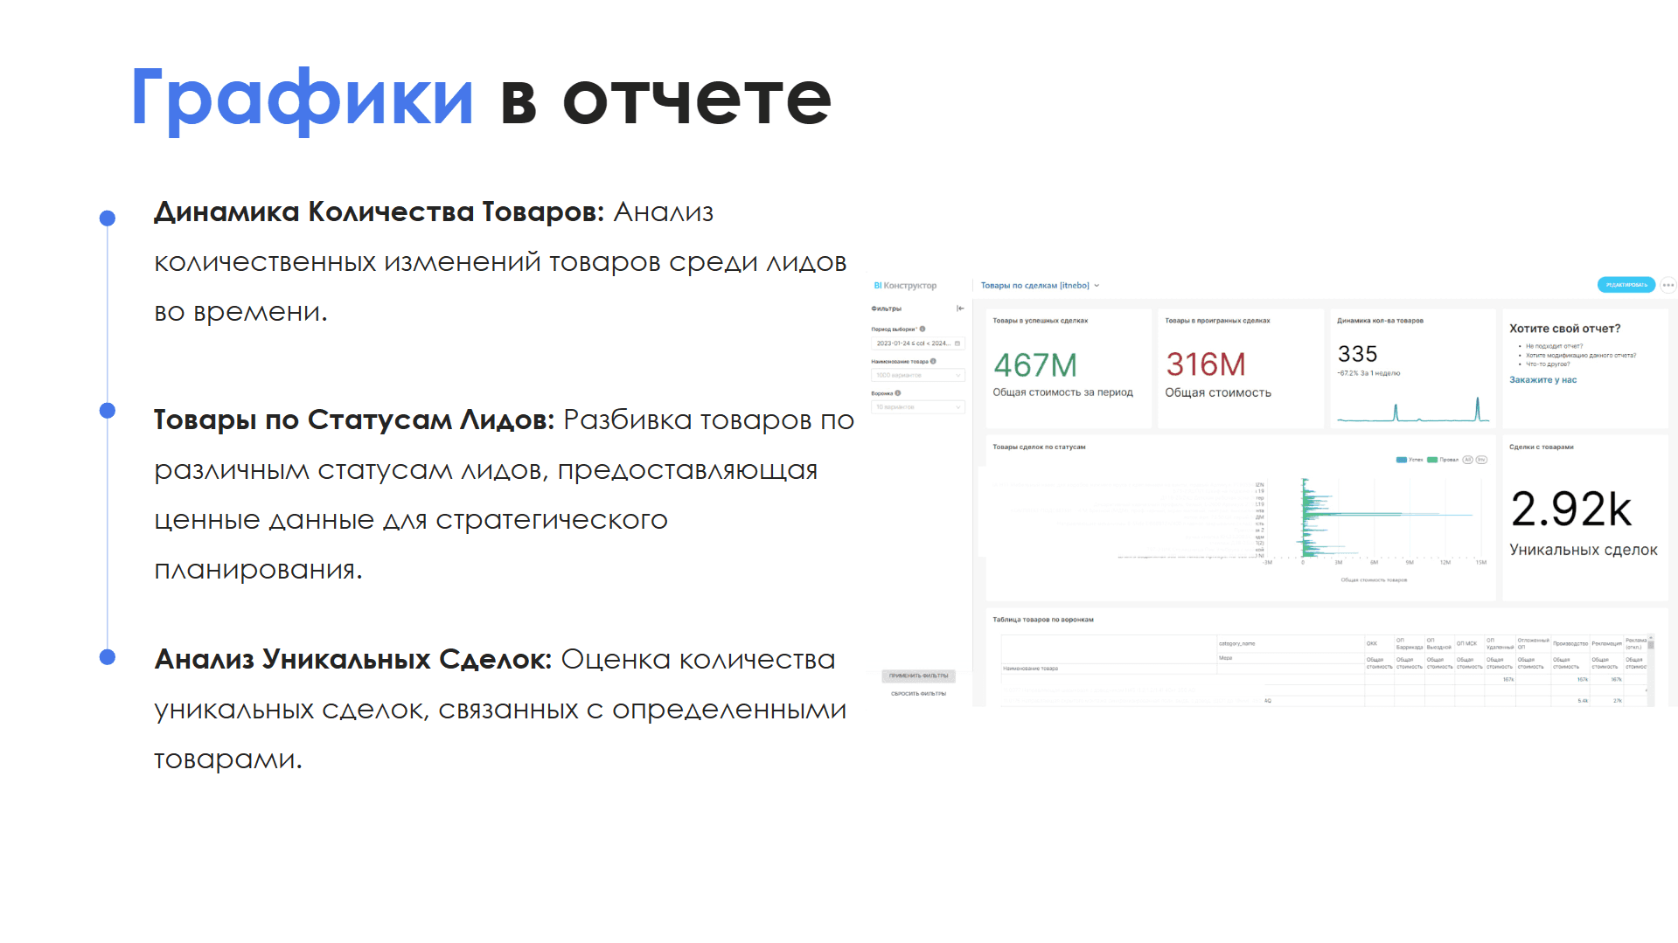Open the calendar icon in the date range field
The width and height of the screenshot is (1678, 943).
957,343
